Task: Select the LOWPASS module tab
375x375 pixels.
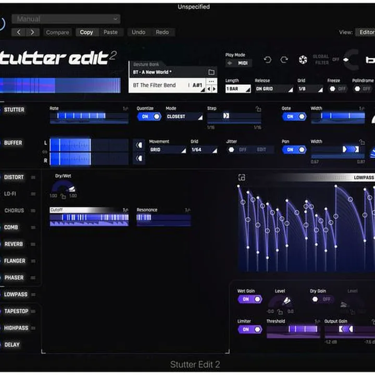Action: (16, 294)
